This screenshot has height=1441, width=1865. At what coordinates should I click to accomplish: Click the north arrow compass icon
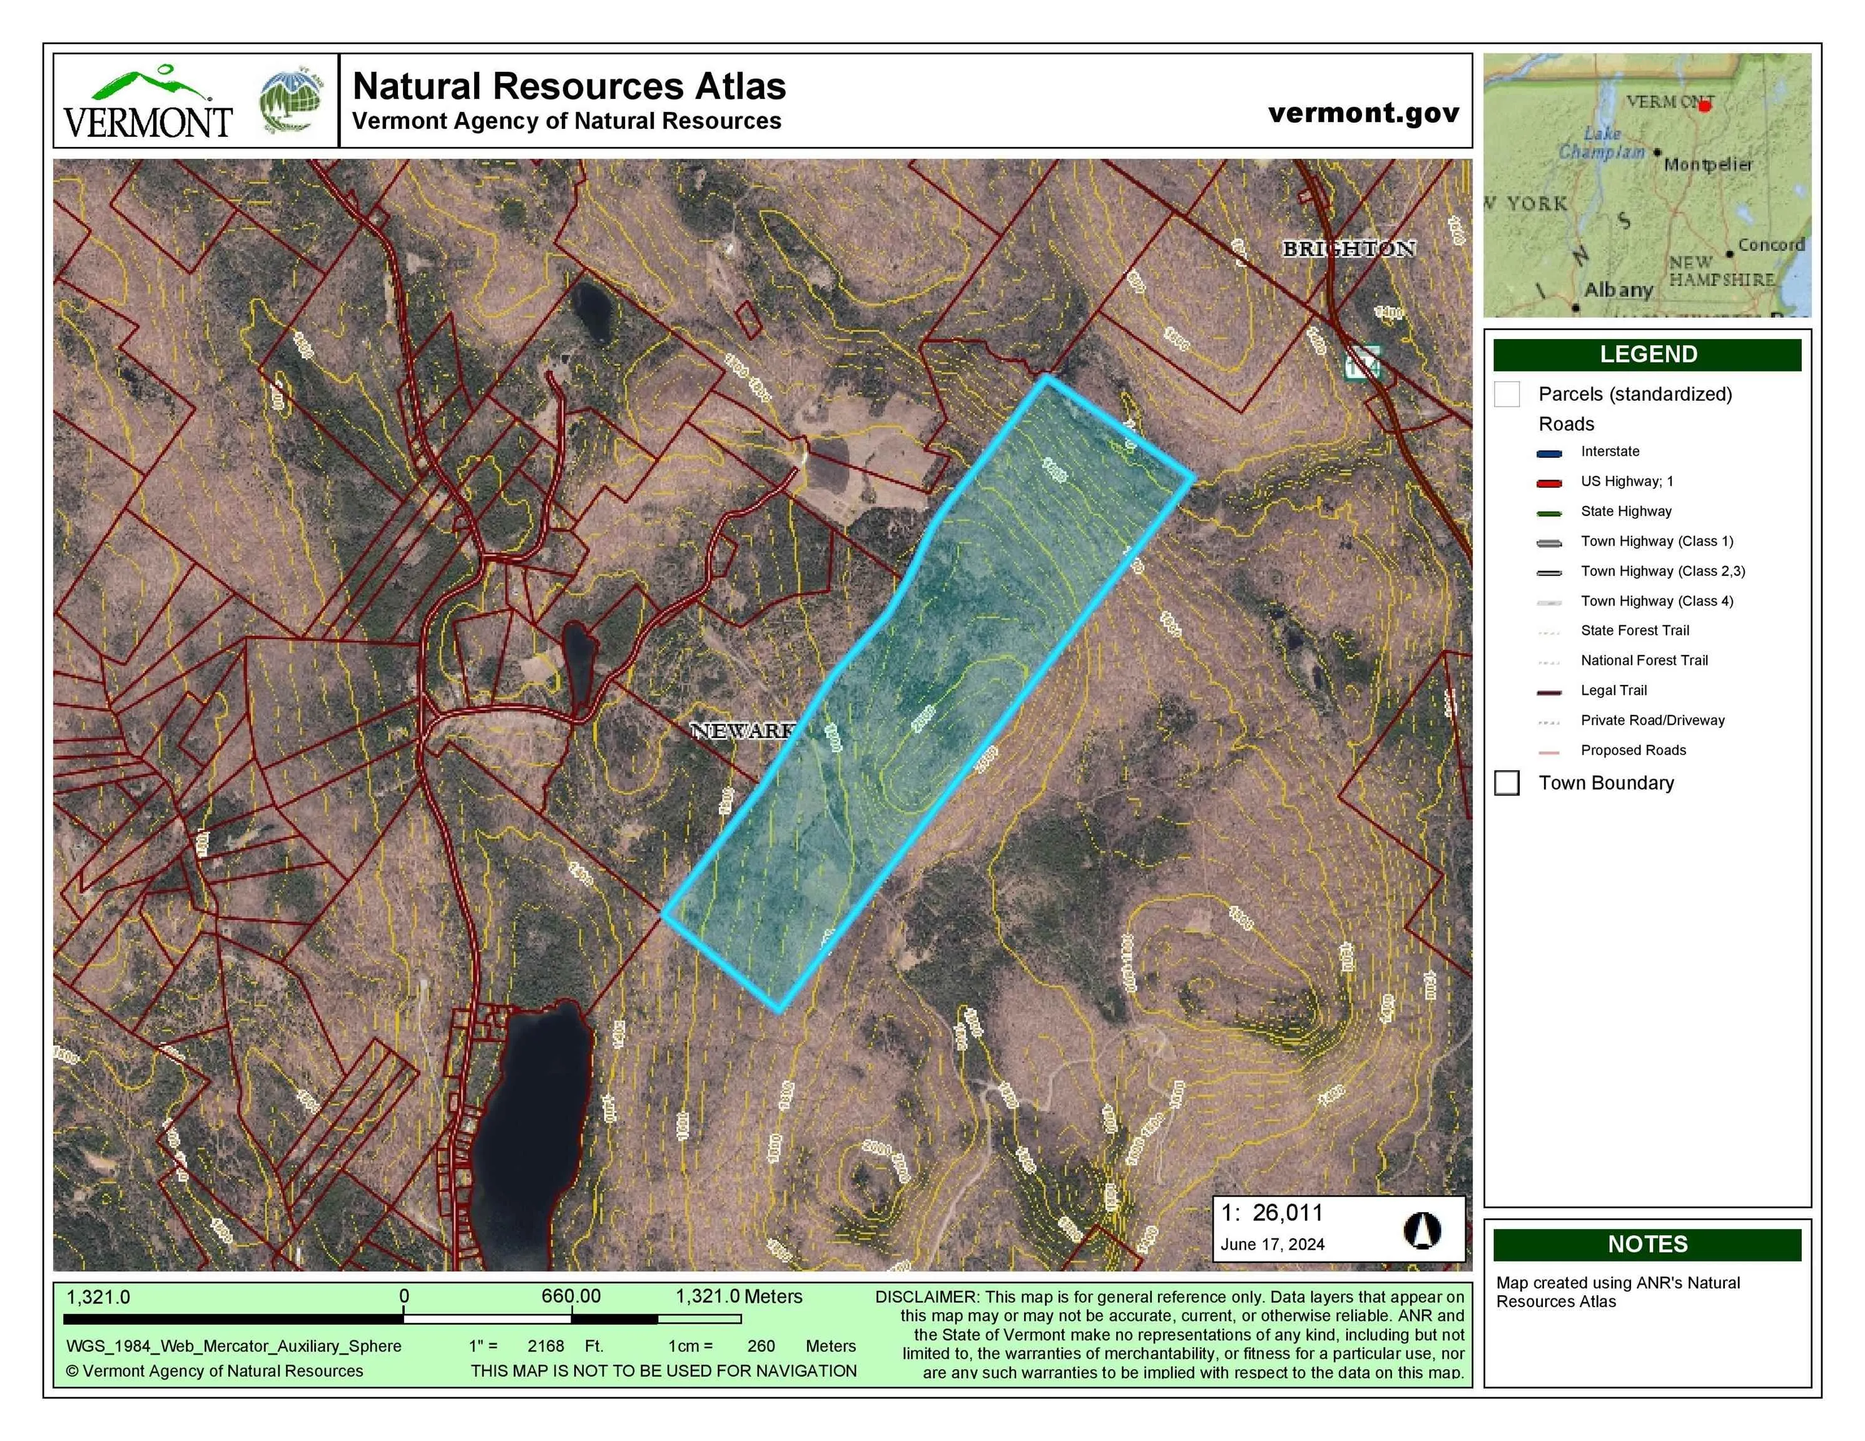pos(1422,1231)
